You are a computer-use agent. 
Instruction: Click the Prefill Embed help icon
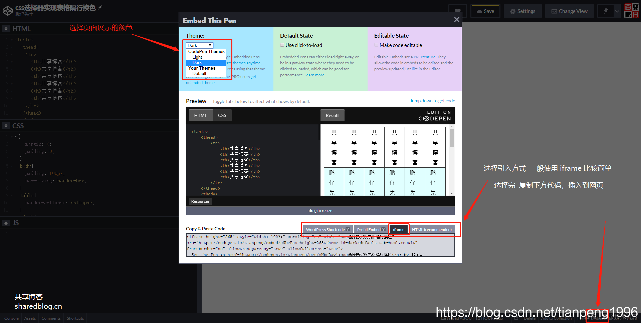(x=383, y=229)
